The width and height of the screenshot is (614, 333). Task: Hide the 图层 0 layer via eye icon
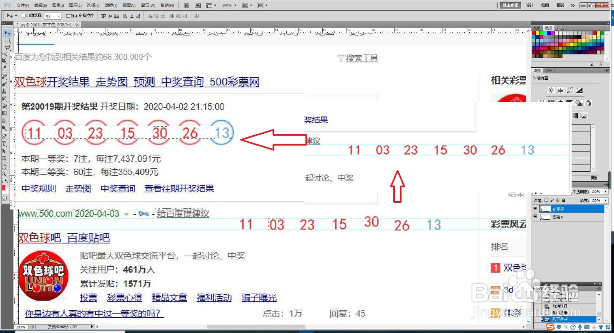(535, 217)
